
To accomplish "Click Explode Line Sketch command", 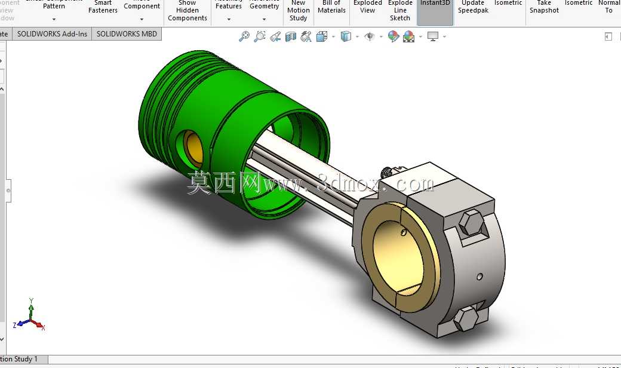I will point(400,11).
